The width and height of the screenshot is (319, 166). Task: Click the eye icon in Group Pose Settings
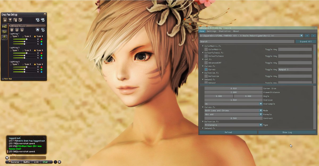tap(5, 20)
